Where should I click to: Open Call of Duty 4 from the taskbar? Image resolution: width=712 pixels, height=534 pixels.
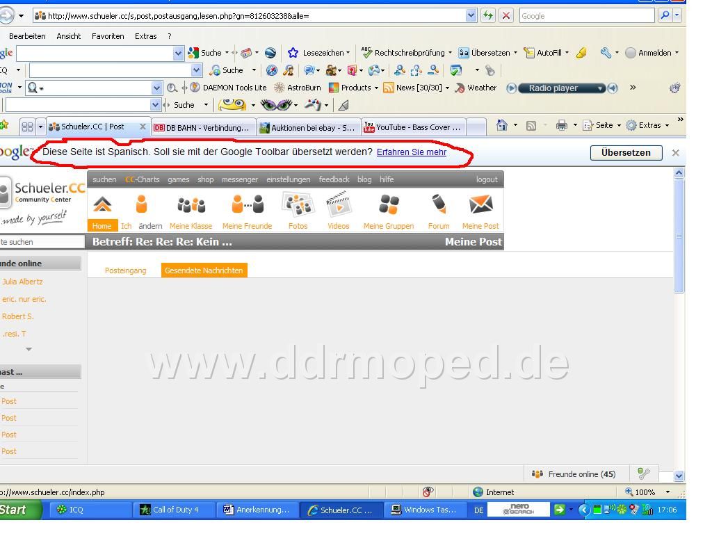click(x=170, y=510)
